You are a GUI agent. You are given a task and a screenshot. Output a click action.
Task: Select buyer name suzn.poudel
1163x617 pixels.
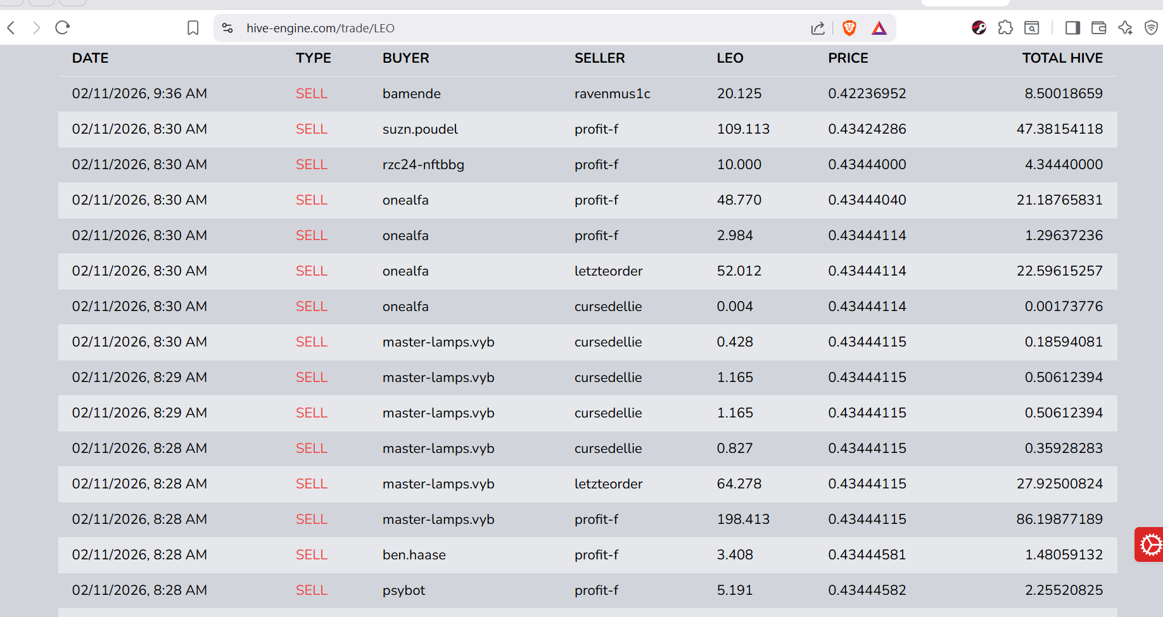[420, 129]
